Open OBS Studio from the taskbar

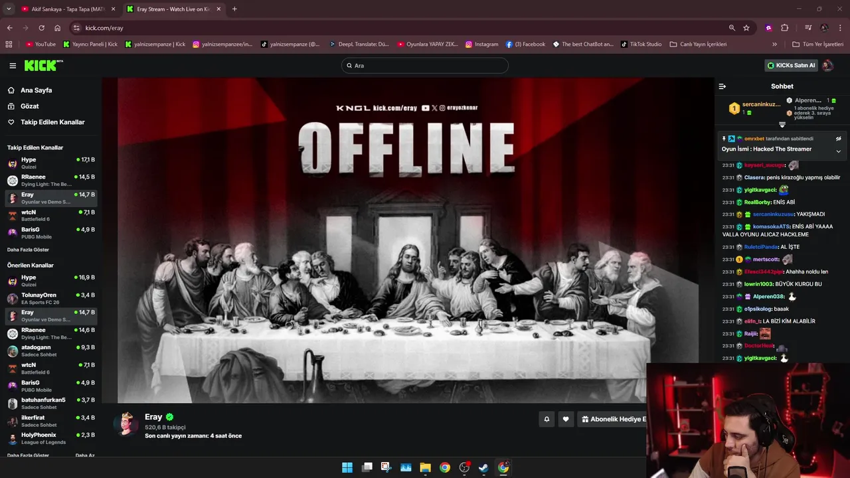click(x=464, y=467)
